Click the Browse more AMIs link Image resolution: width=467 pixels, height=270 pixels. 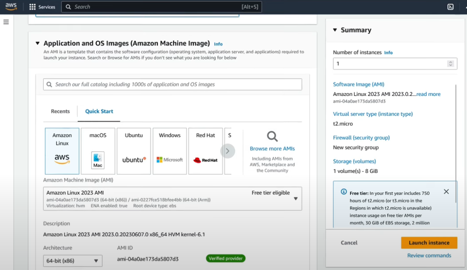click(272, 149)
